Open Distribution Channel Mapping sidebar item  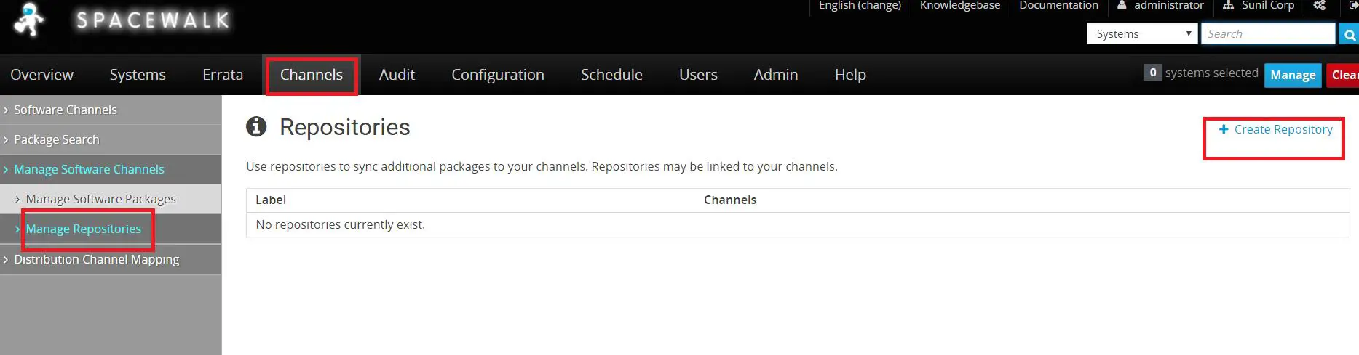click(97, 259)
